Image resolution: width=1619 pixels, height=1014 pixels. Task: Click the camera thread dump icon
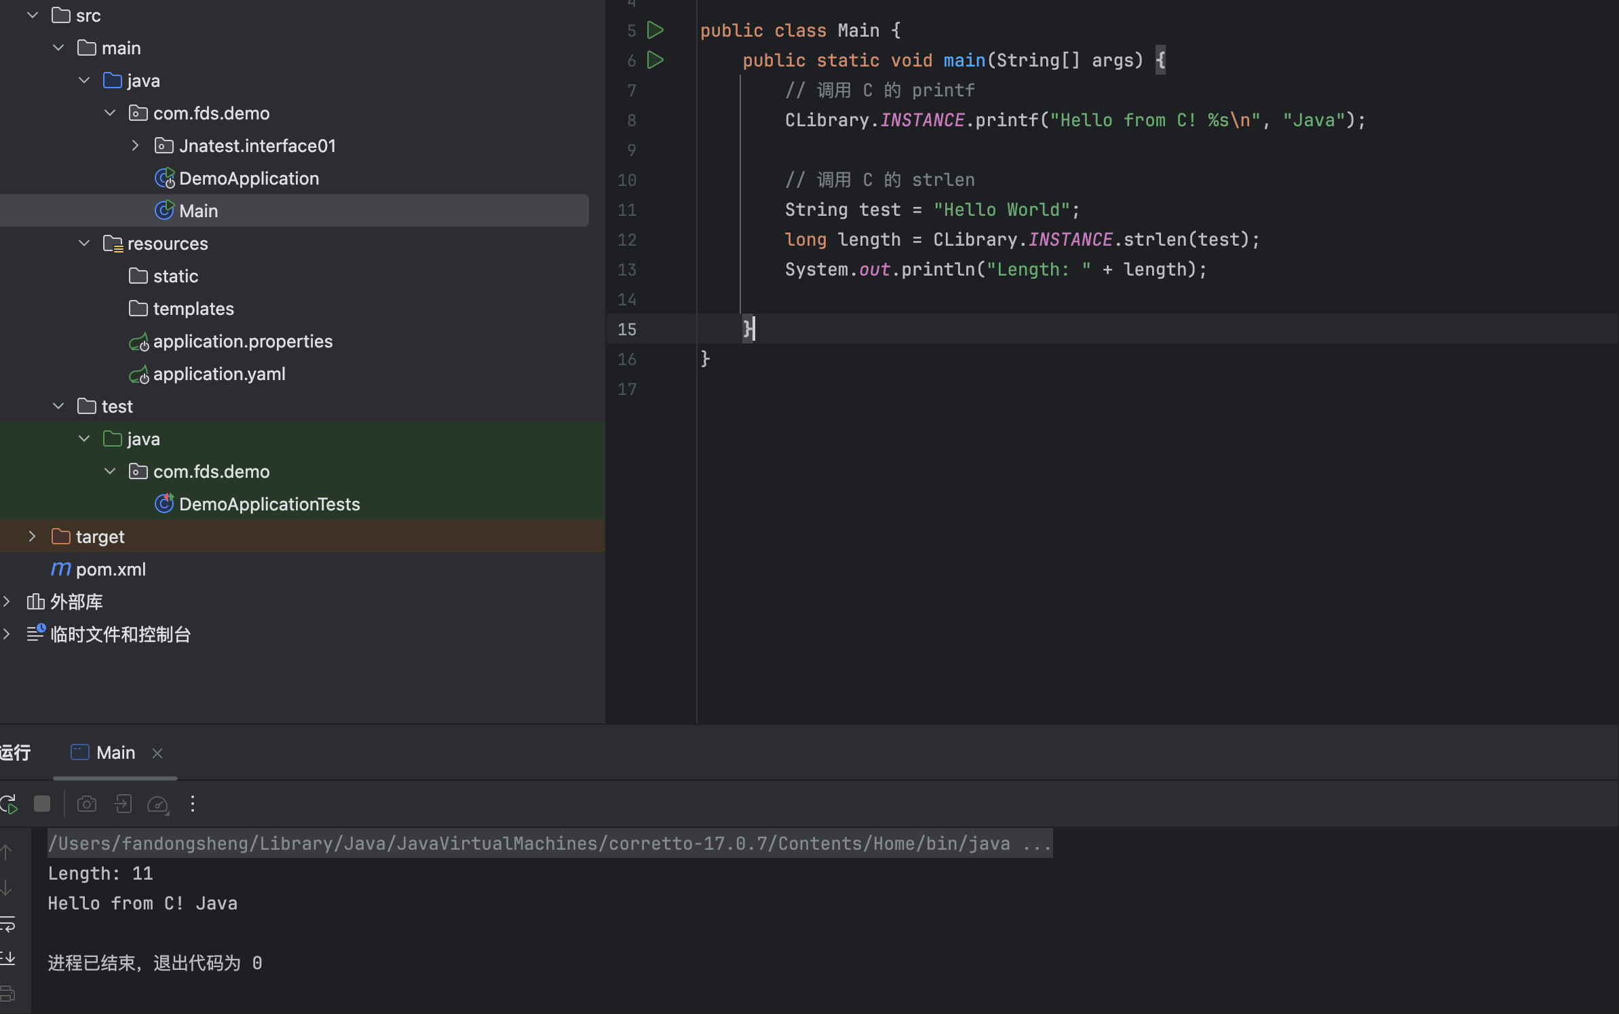[87, 804]
